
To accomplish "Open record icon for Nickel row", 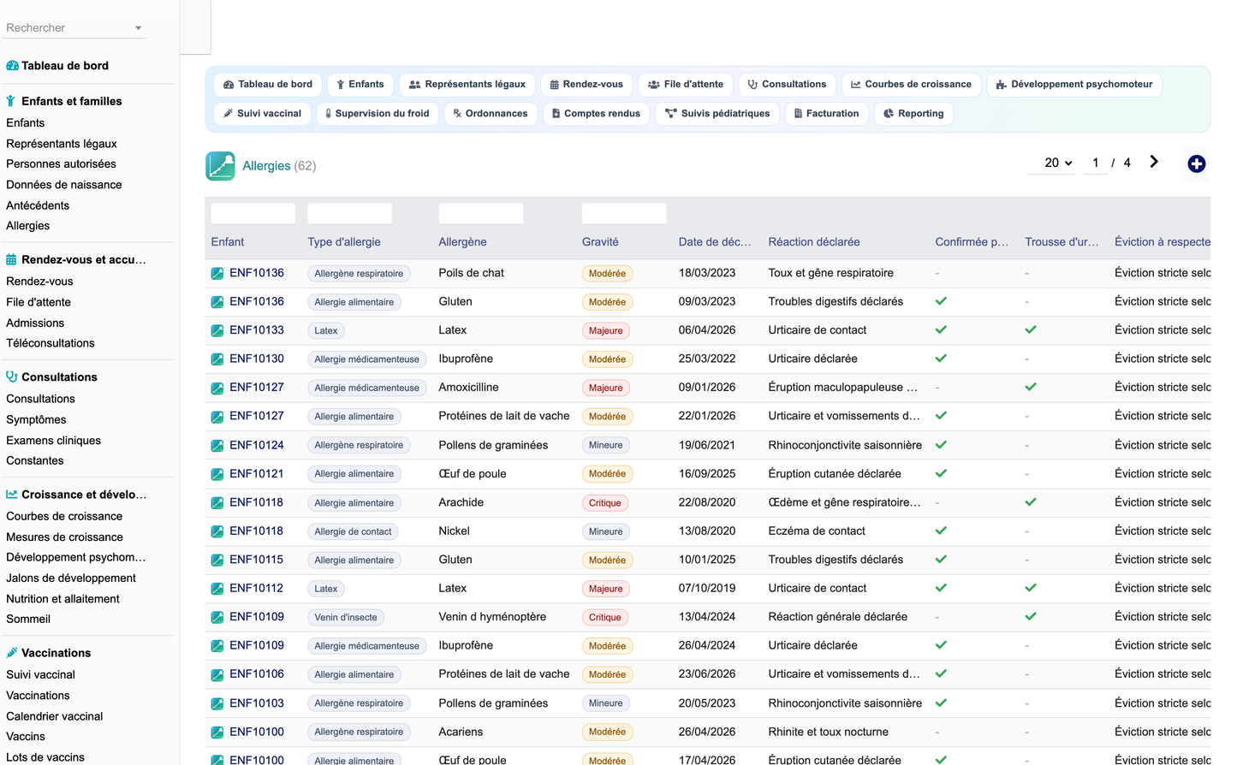I will coord(217,531).
